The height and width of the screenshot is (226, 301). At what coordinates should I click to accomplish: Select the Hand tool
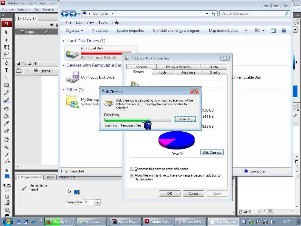click(6, 139)
